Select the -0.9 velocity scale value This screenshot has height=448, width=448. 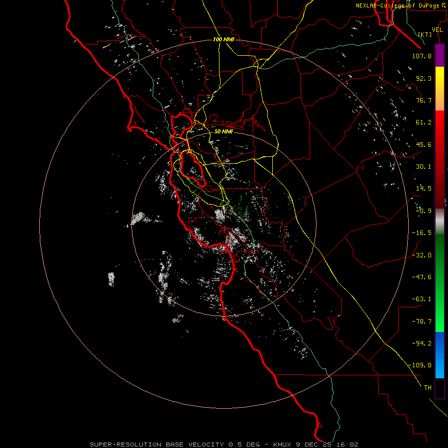coord(424,211)
